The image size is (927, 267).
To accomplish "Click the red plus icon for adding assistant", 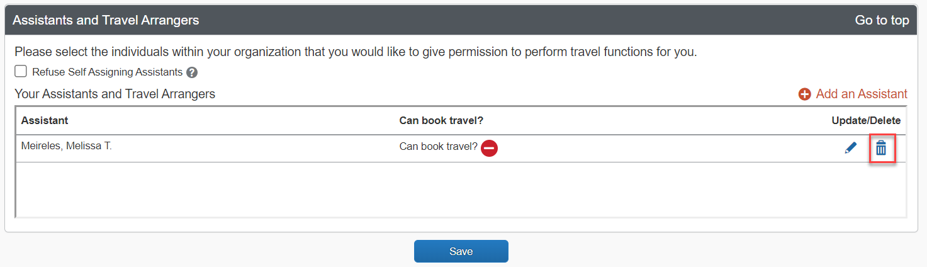I will tap(804, 94).
